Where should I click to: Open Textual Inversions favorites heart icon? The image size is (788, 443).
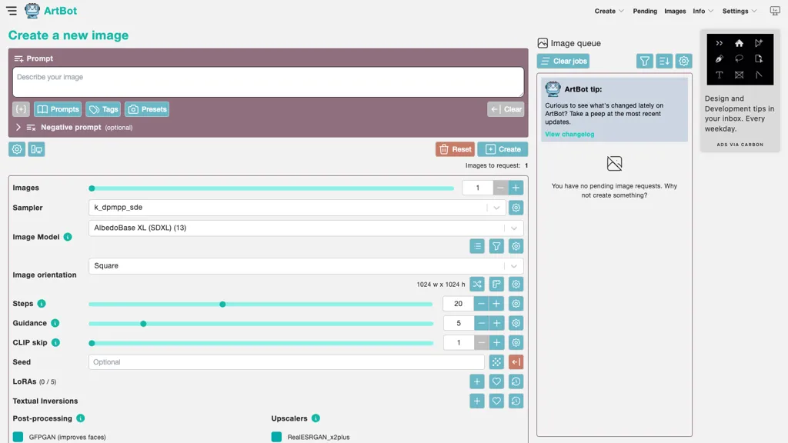coord(497,401)
